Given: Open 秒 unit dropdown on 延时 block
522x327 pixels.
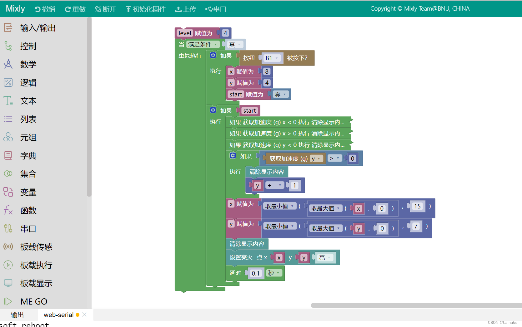Looking at the screenshot, I should point(274,273).
